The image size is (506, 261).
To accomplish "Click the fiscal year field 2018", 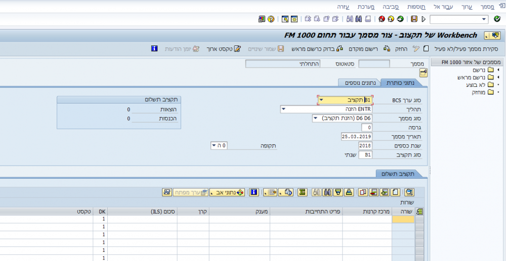I will click(365, 146).
